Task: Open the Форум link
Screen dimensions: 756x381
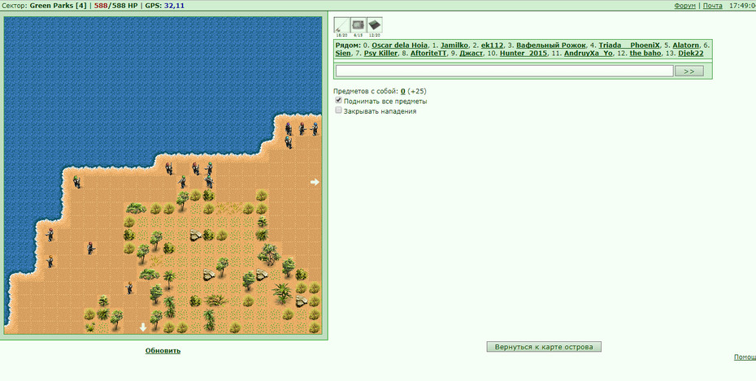Action: 684,6
